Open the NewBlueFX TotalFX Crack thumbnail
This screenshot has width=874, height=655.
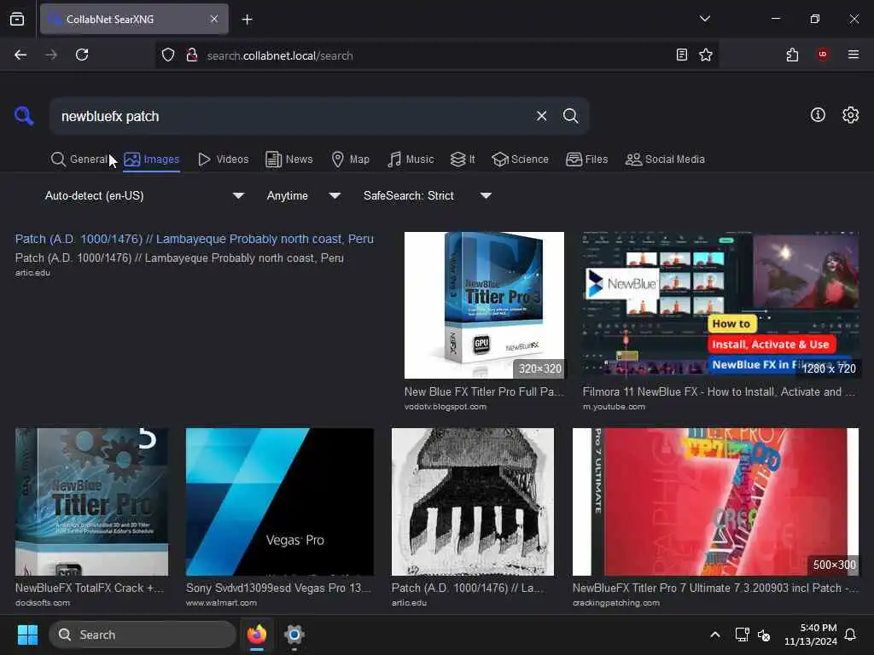click(91, 501)
